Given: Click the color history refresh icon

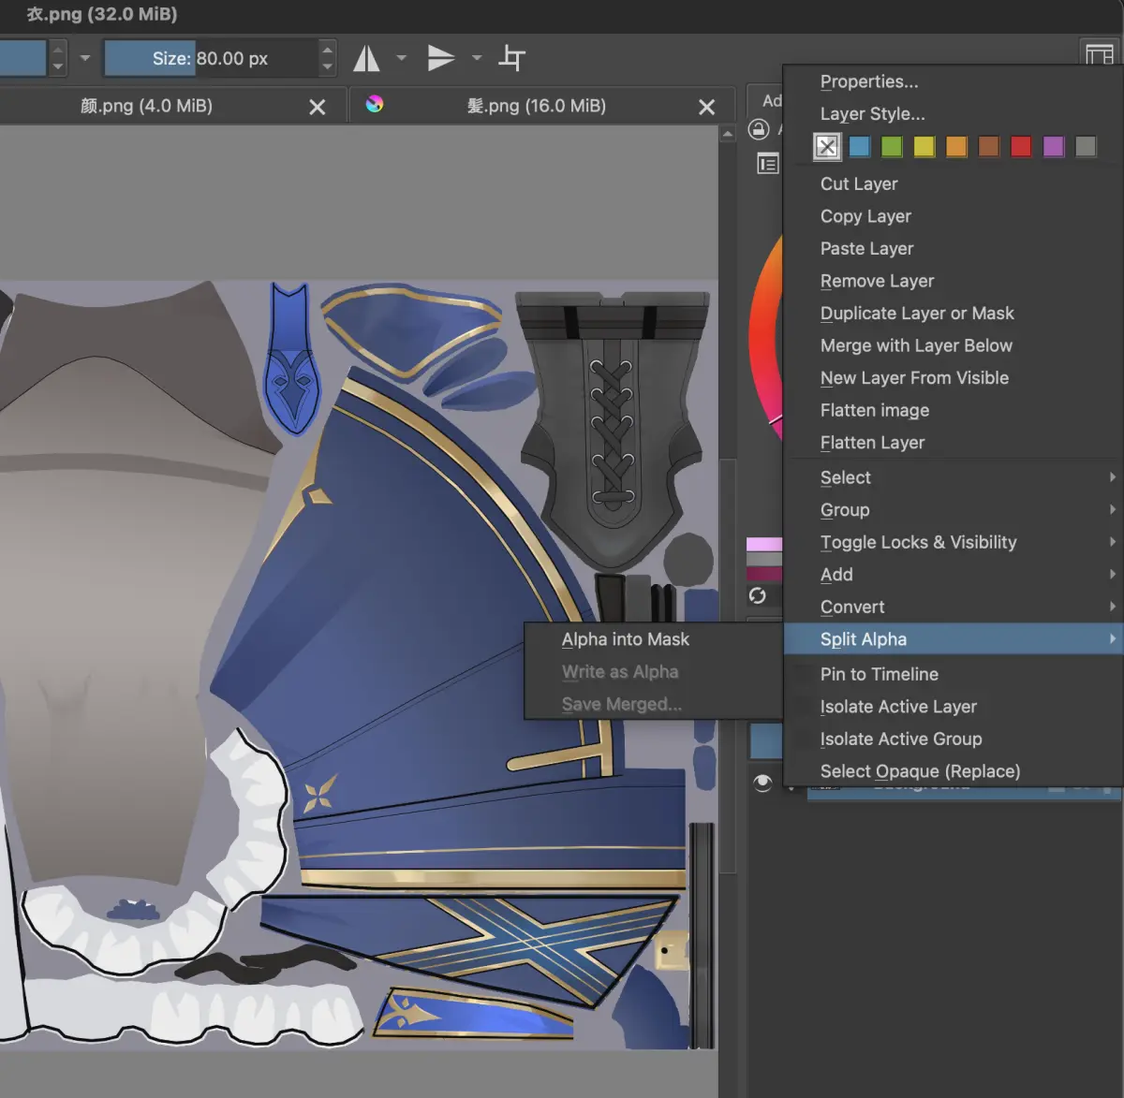Looking at the screenshot, I should (758, 595).
